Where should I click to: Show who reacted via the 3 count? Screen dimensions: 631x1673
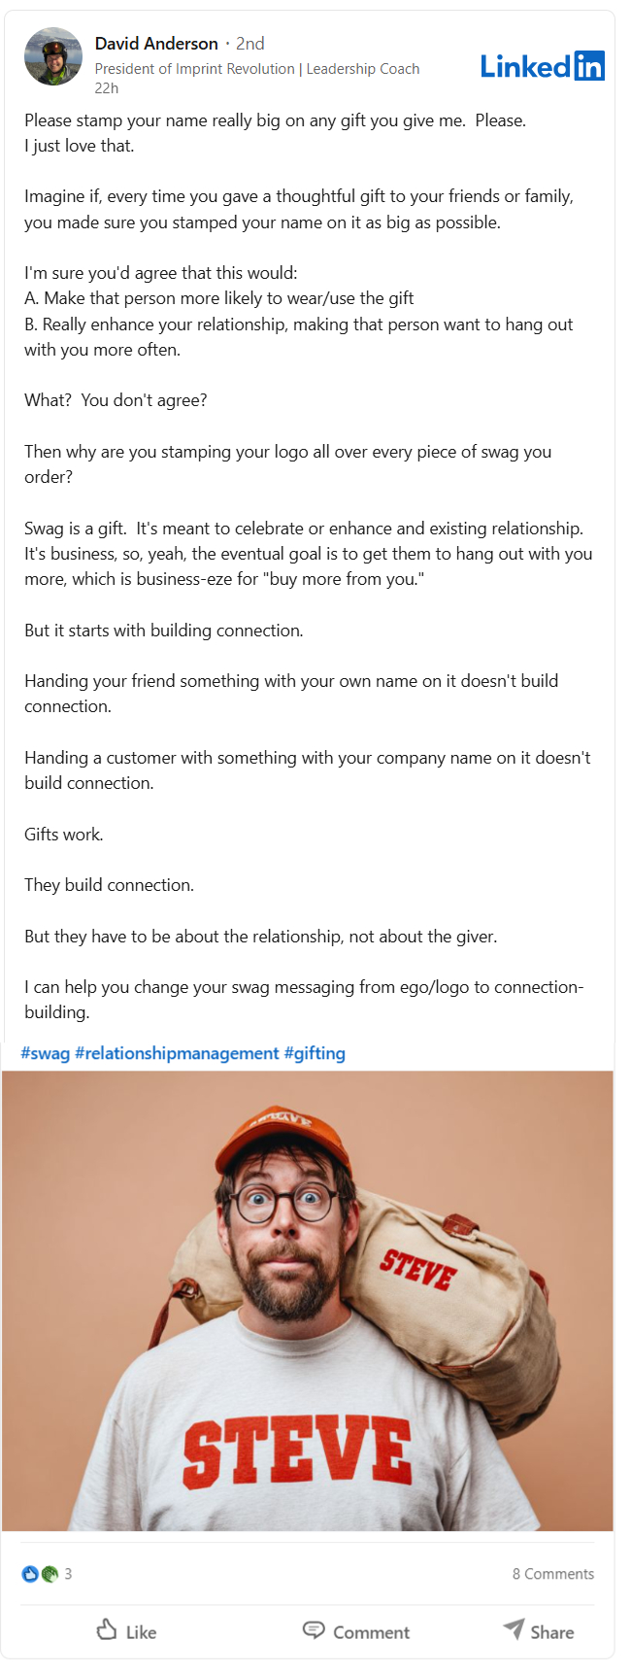coord(68,1574)
